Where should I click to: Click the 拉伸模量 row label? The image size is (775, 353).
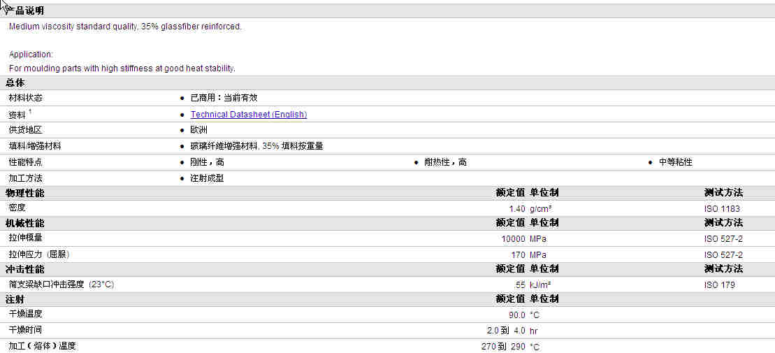pyautogui.click(x=26, y=238)
